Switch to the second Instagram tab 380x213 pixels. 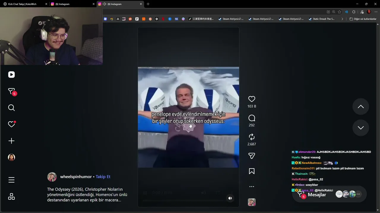coord(72,4)
